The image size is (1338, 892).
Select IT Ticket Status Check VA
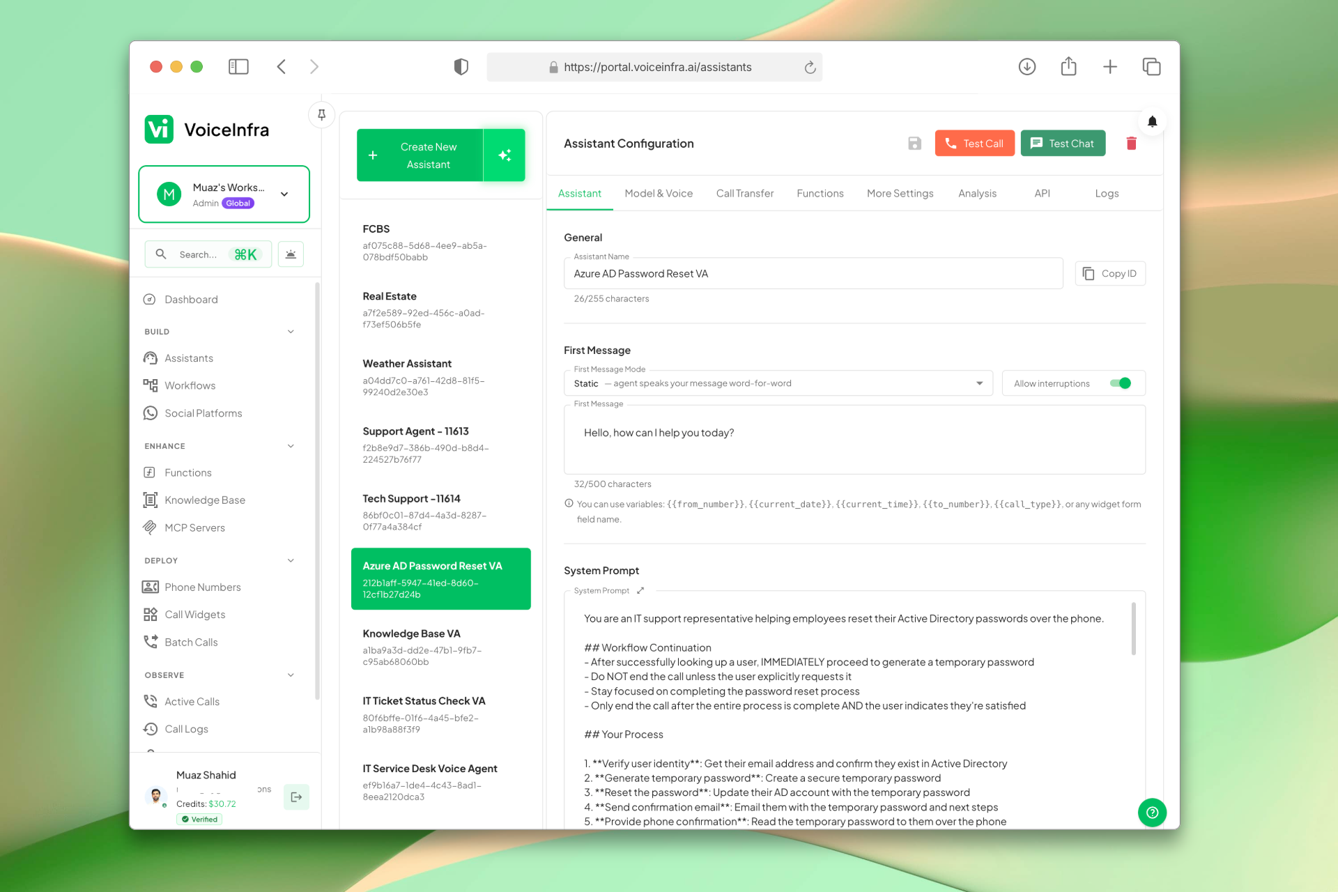tap(440, 715)
